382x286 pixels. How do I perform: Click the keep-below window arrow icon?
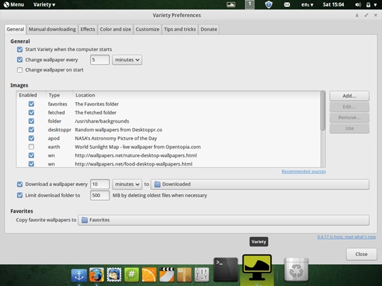coord(357,15)
